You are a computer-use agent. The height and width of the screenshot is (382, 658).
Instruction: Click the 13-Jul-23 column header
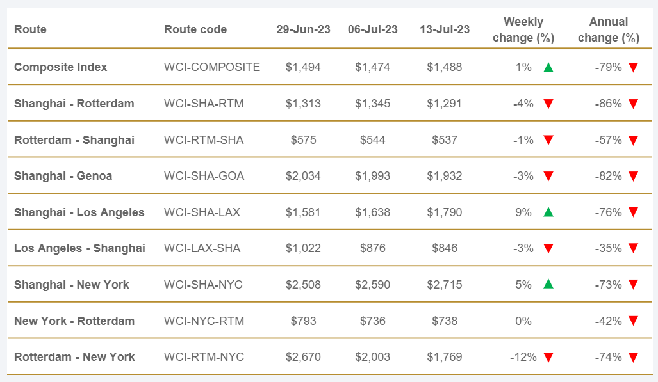coord(445,29)
